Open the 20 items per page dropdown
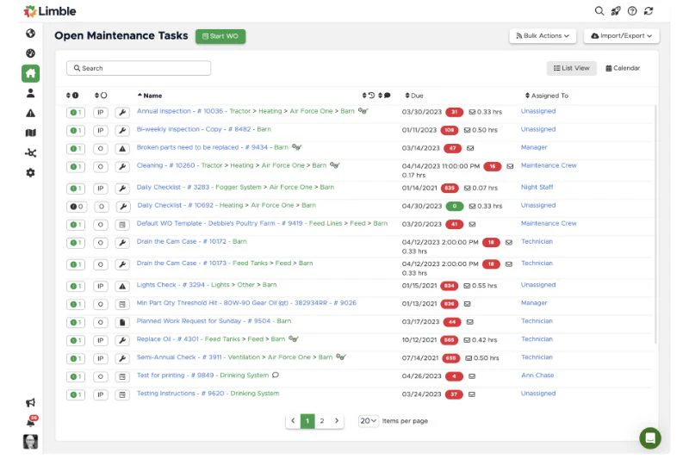This screenshot has width=689, height=459. tap(369, 421)
